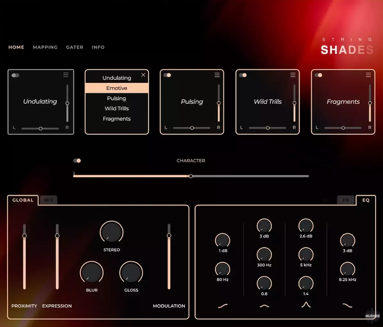The image size is (383, 327).
Task: Enable the Undulating layer power switch
Action: pyautogui.click(x=15, y=75)
